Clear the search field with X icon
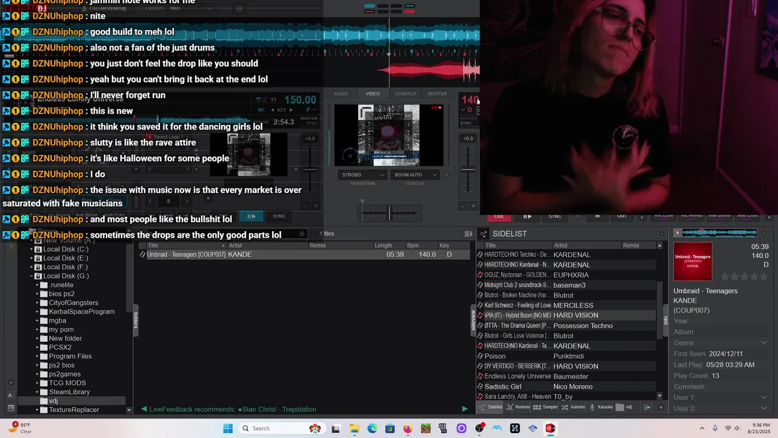The image size is (778, 438). click(x=302, y=234)
